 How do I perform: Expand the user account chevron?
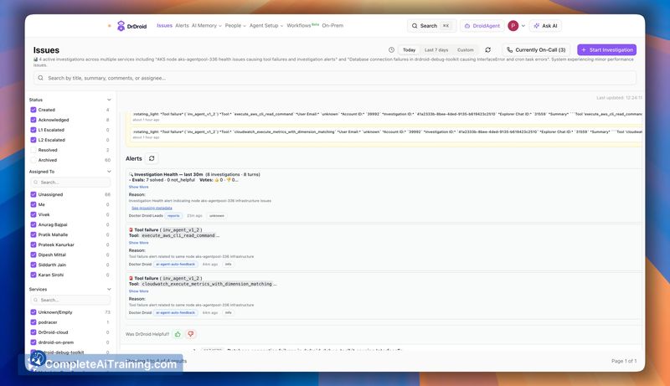(523, 26)
